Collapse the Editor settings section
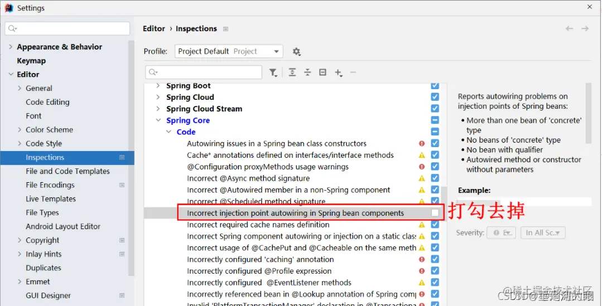Viewport: 602px width, 306px height. [x=11, y=74]
